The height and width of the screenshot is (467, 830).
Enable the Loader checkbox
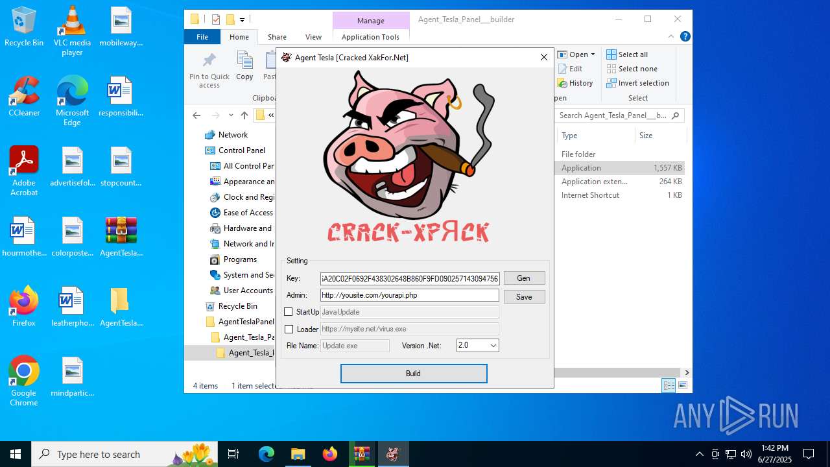289,329
